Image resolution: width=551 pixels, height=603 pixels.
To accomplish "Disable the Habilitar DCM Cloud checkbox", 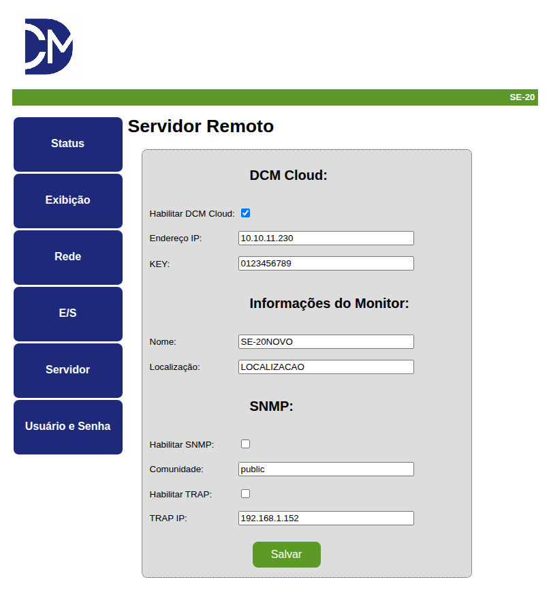I will coord(246,213).
